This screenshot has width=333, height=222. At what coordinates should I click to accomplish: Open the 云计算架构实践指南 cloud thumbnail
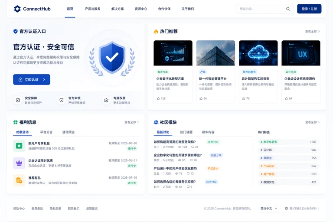point(258,53)
